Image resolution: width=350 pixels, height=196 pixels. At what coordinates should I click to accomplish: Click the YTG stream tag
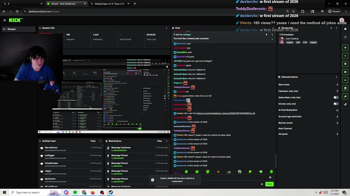pyautogui.click(x=305, y=42)
